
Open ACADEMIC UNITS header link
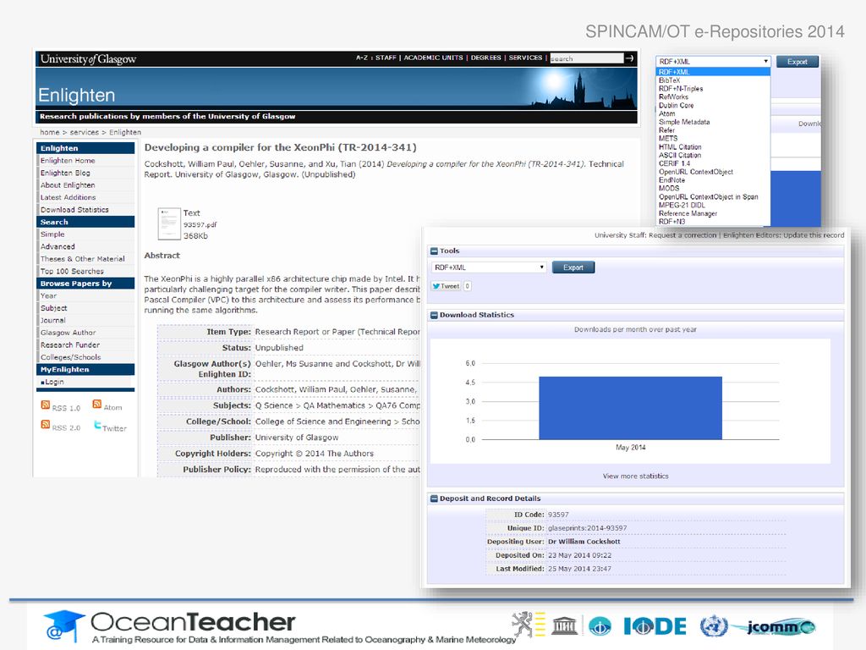point(433,58)
